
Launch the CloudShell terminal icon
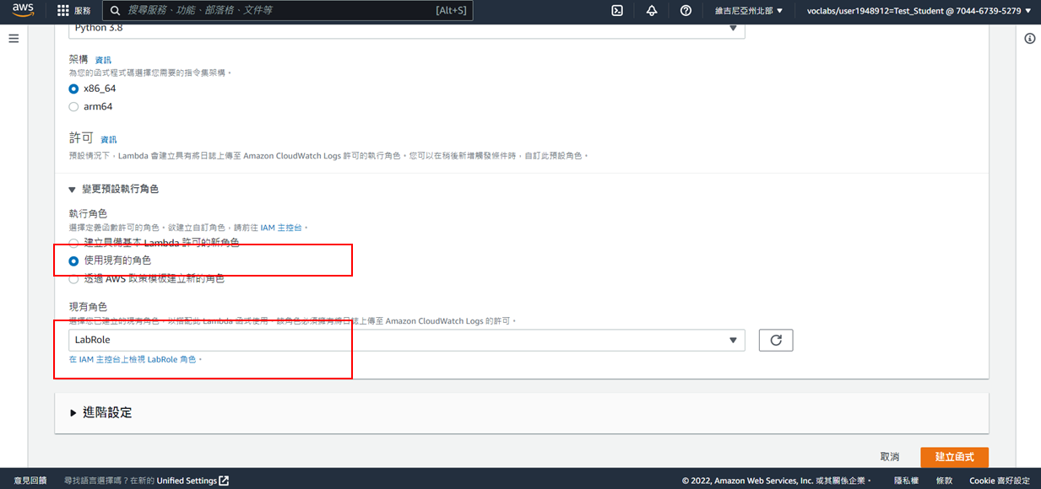pos(617,11)
